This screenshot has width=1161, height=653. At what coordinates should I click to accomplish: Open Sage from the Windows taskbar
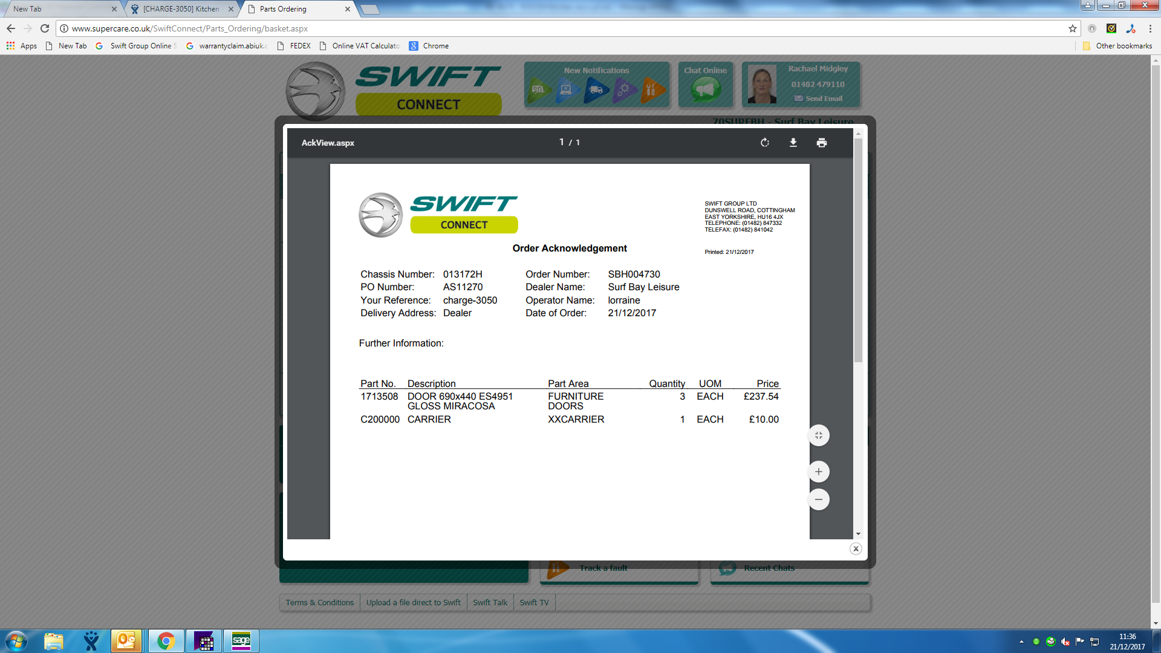[x=241, y=641]
